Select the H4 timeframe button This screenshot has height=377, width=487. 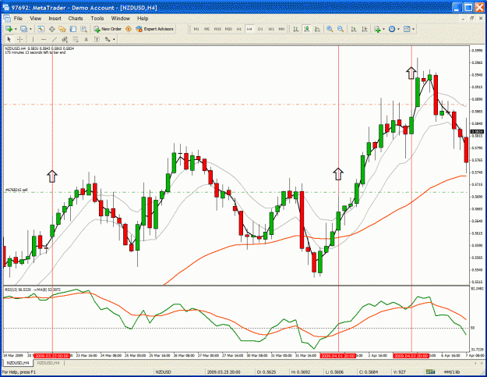(249, 29)
